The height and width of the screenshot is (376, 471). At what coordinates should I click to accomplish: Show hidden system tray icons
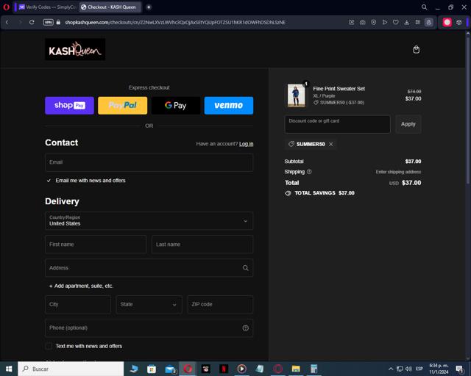[x=391, y=369]
